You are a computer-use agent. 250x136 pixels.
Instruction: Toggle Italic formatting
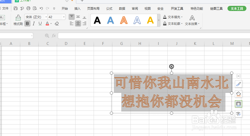34,23
